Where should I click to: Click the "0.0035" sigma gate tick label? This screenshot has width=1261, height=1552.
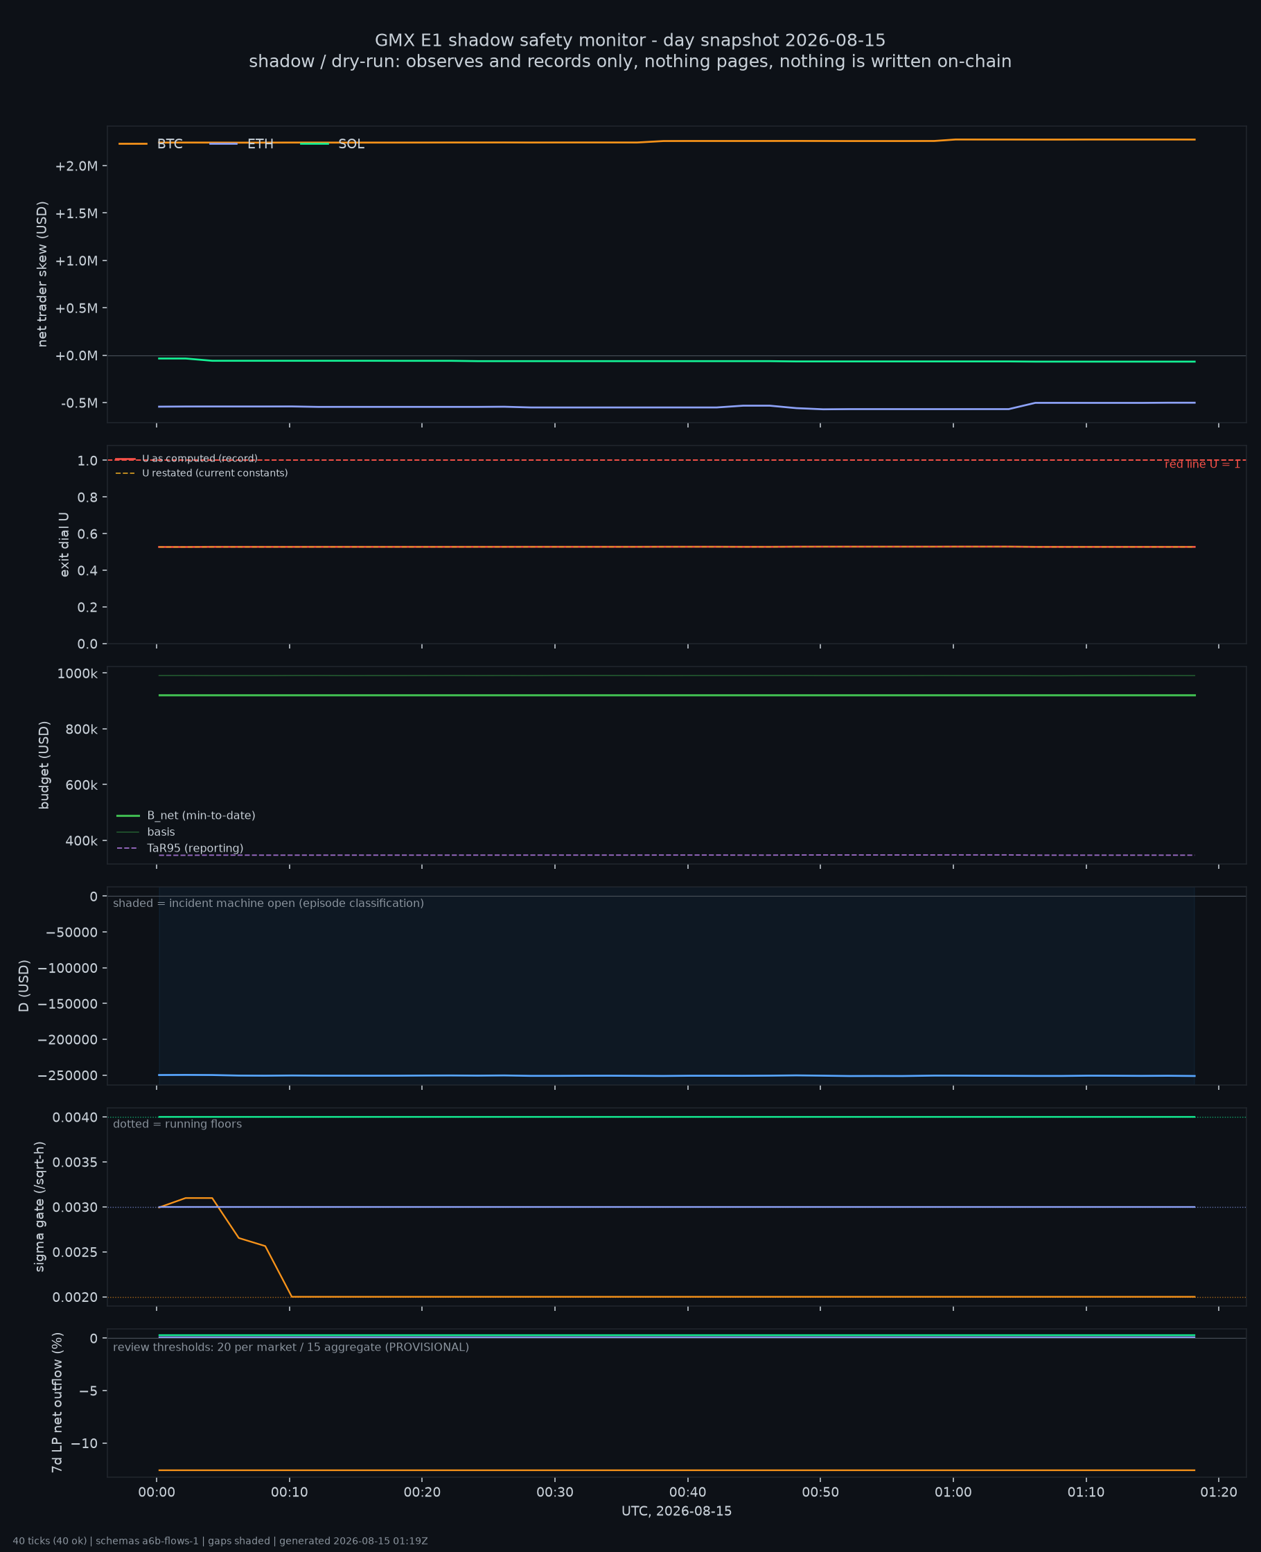[76, 1162]
